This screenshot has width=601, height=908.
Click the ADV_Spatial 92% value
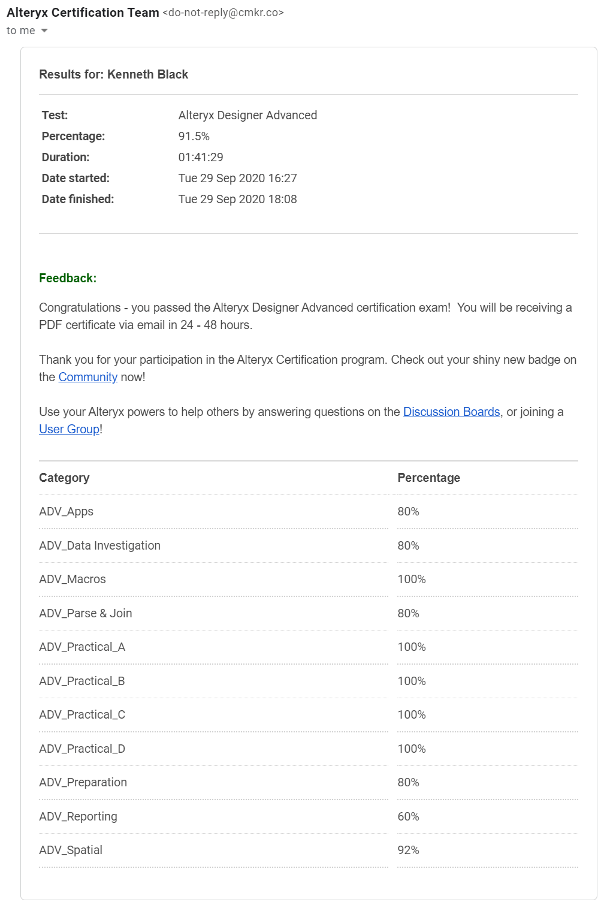pos(408,850)
